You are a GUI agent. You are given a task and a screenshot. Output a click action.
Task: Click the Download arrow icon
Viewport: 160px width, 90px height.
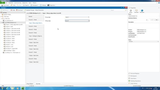pos(17,10)
